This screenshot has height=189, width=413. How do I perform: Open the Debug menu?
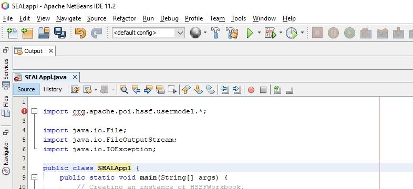click(x=169, y=18)
